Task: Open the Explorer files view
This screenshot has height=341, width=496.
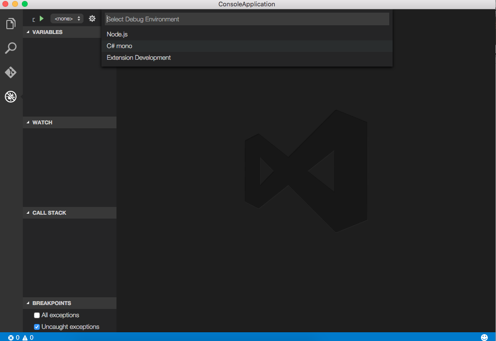Action: [x=11, y=24]
